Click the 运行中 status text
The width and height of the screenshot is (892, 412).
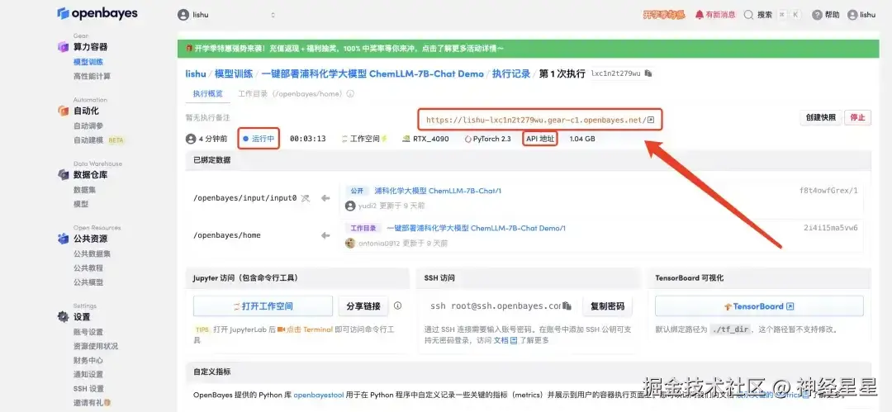click(x=263, y=138)
